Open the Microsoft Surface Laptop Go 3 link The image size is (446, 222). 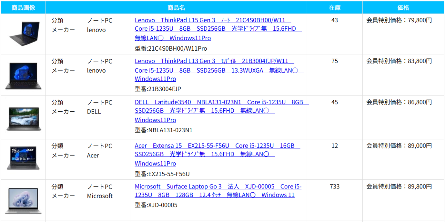218,191
